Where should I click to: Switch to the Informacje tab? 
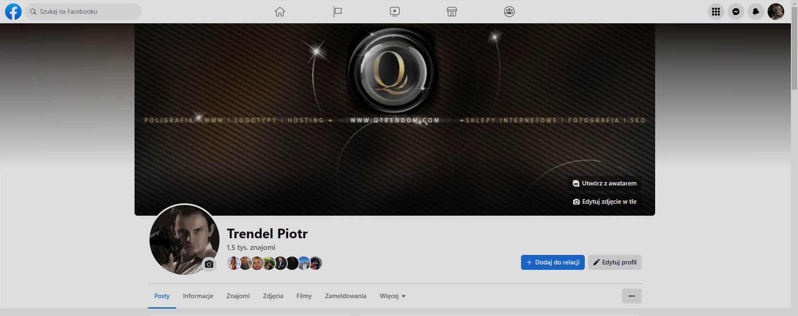click(198, 296)
